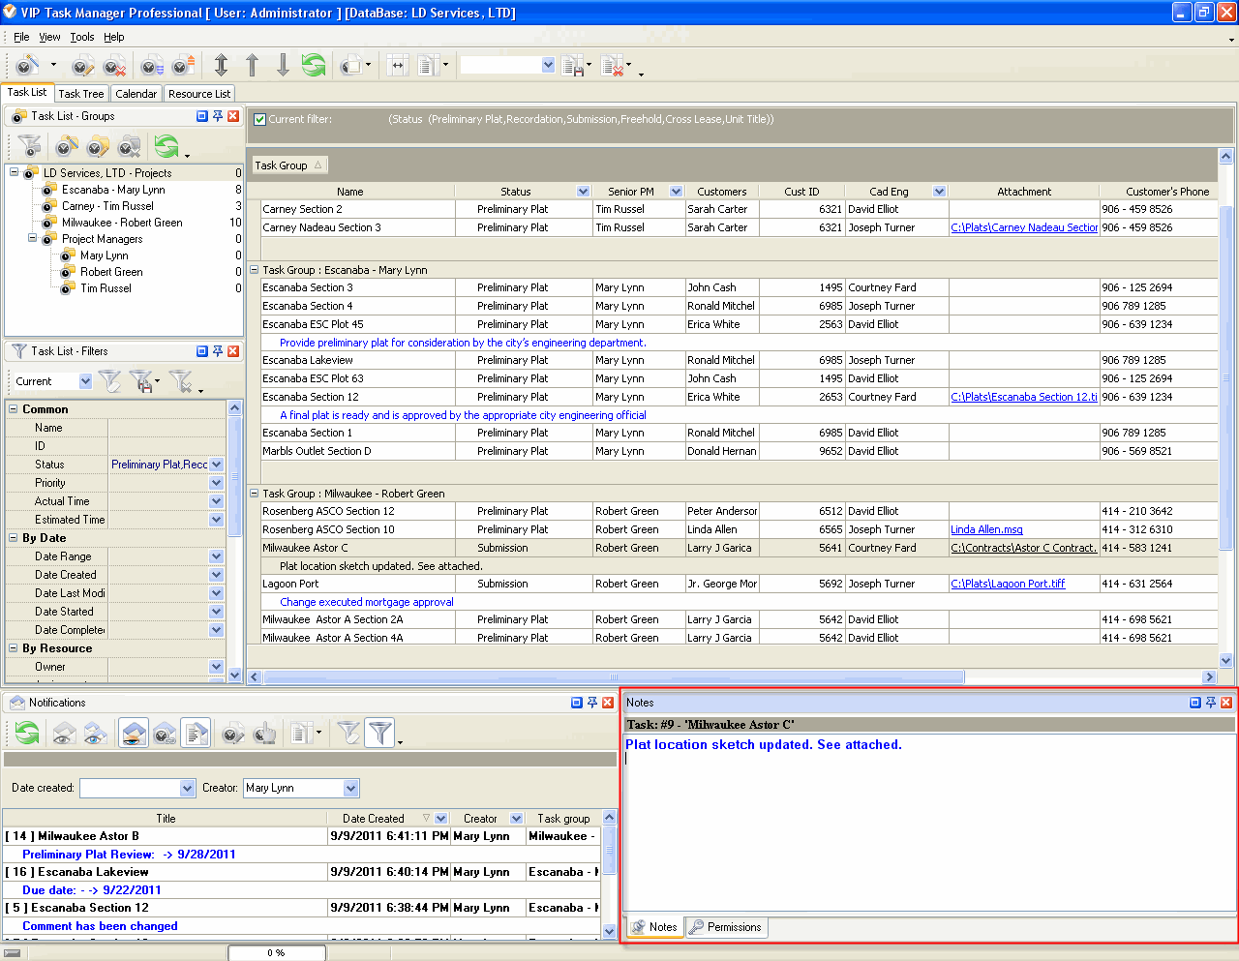Switch to the Permissions tab in Notes
This screenshot has height=961, width=1239.
point(725,927)
